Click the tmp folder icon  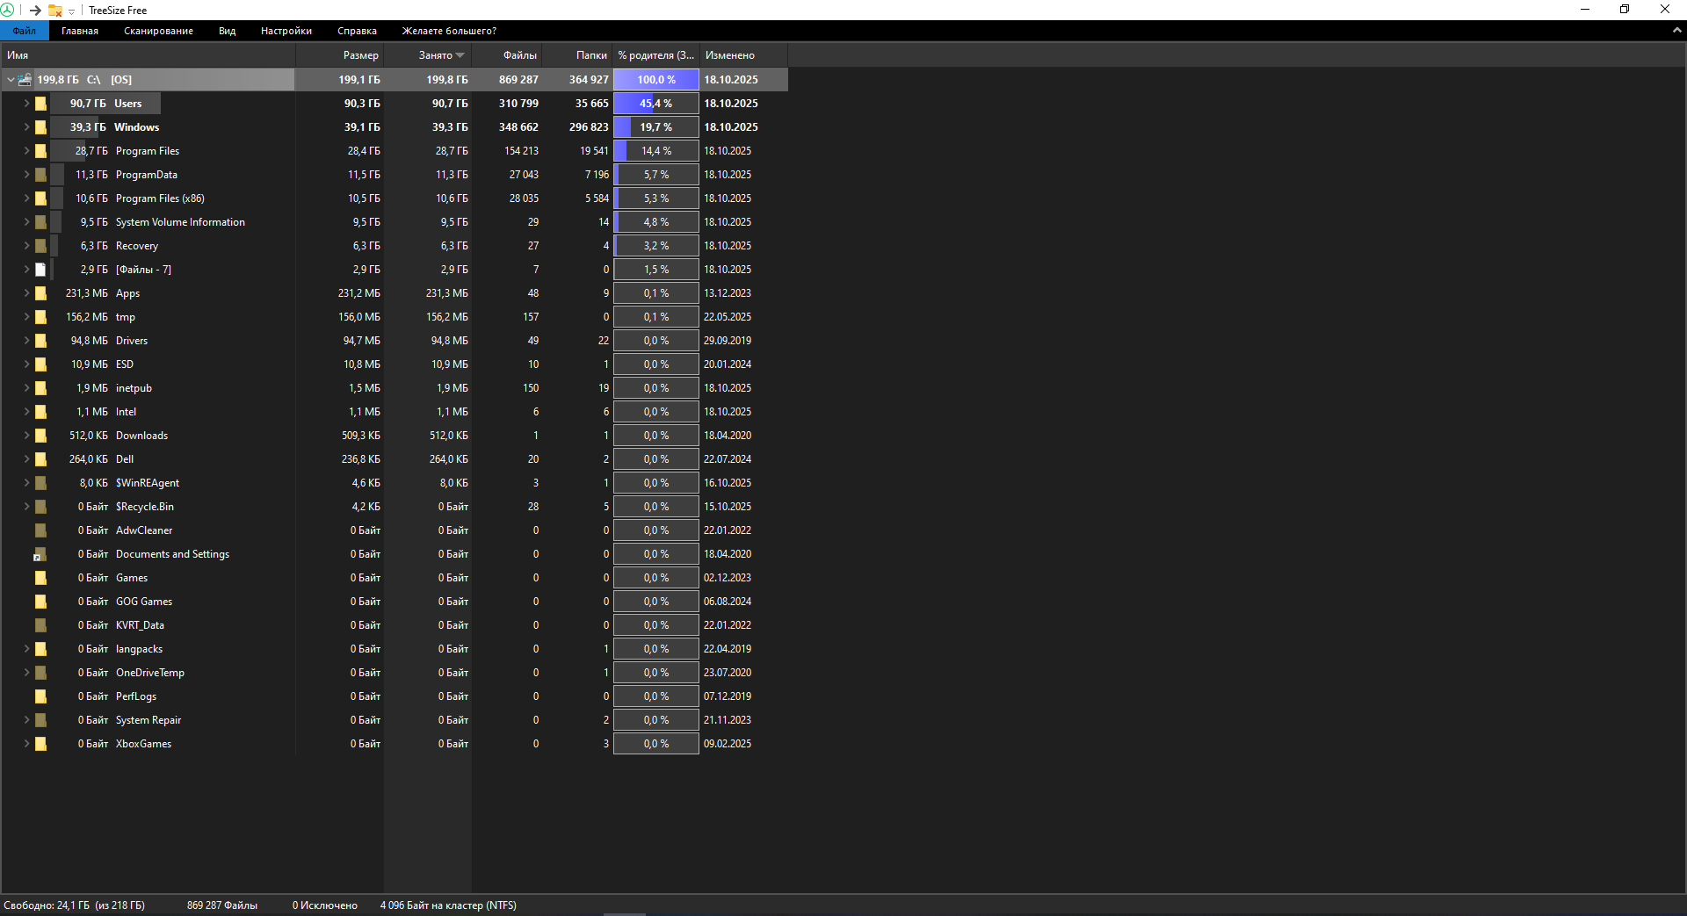(40, 317)
